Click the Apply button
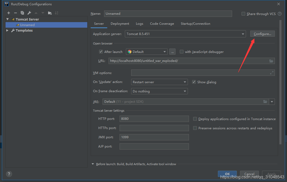The image size is (287, 182). (271, 174)
